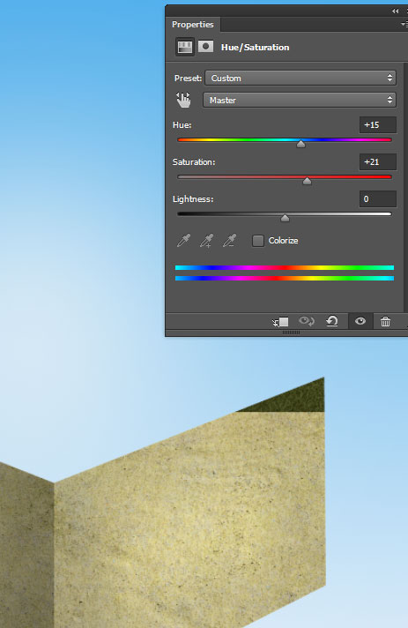
Task: View previous state icon
Action: pyautogui.click(x=307, y=321)
